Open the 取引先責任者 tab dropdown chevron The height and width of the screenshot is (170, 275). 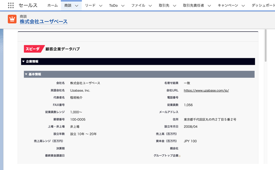click(209, 6)
